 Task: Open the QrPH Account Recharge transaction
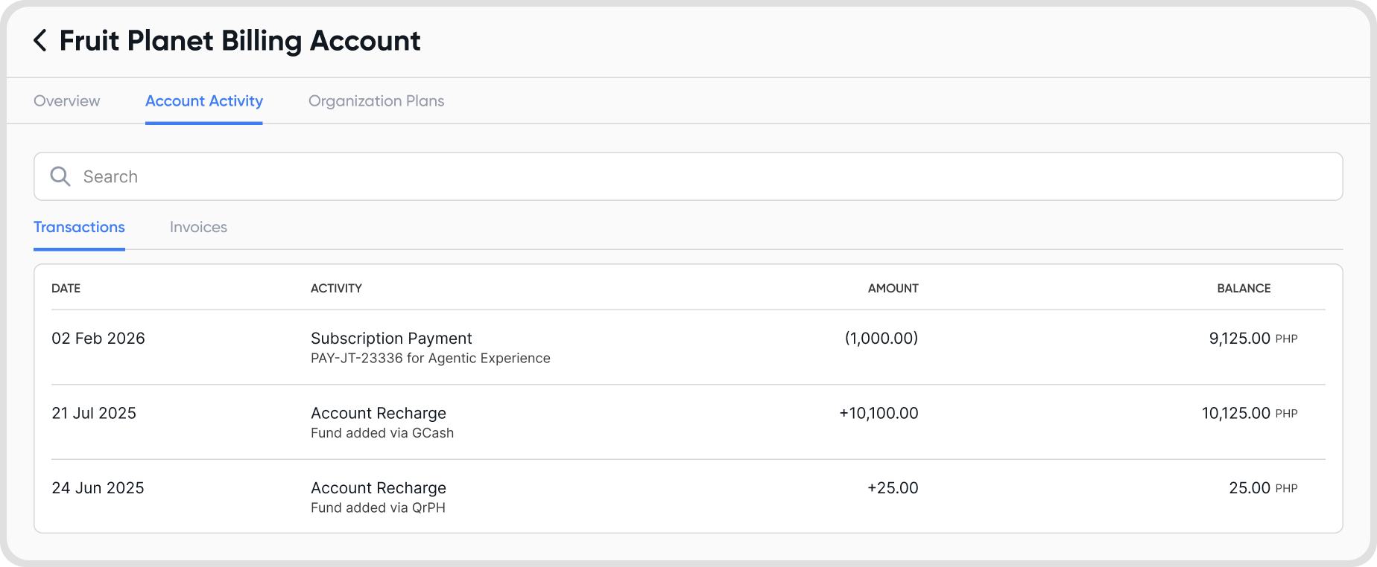click(x=379, y=488)
